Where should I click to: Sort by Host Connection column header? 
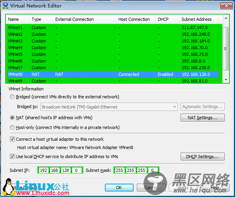coord(136,19)
